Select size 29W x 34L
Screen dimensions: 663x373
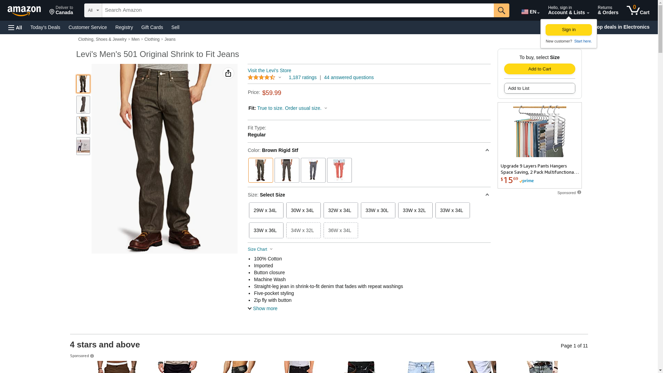pos(266,210)
